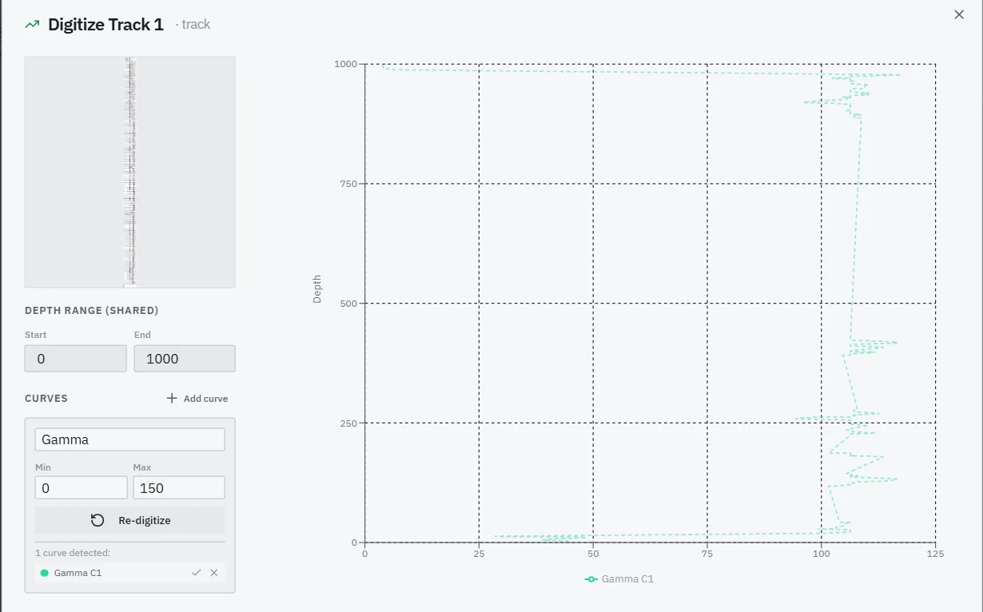Add a new curve
This screenshot has height=612, width=983.
coord(197,398)
